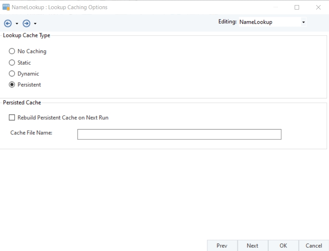The height and width of the screenshot is (251, 329).
Task: Click the NameLookup text in Editing box
Action: click(x=256, y=22)
